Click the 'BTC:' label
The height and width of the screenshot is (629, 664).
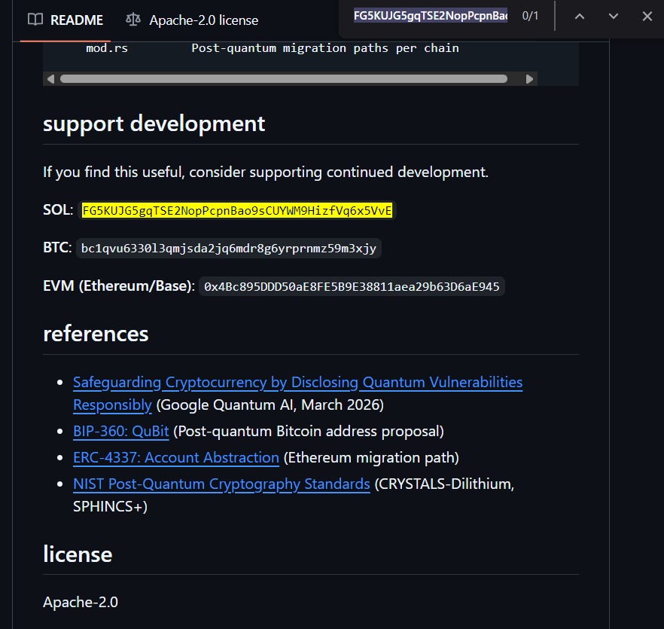(57, 248)
